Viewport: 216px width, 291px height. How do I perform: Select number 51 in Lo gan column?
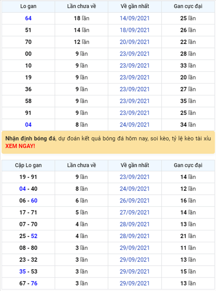(x=28, y=30)
